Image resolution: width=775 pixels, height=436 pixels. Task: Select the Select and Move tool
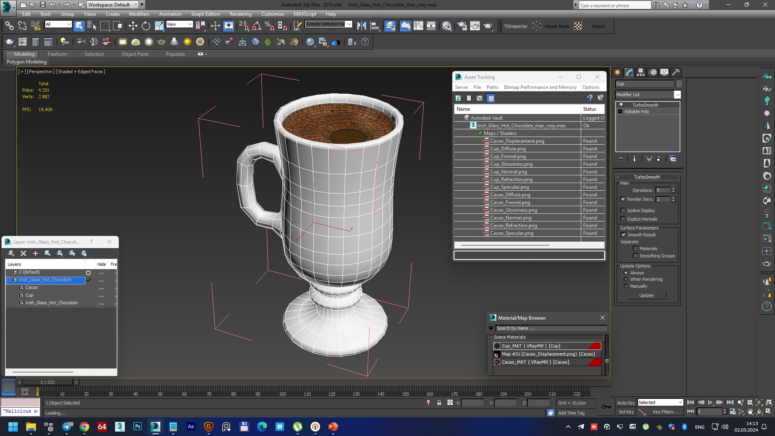133,26
